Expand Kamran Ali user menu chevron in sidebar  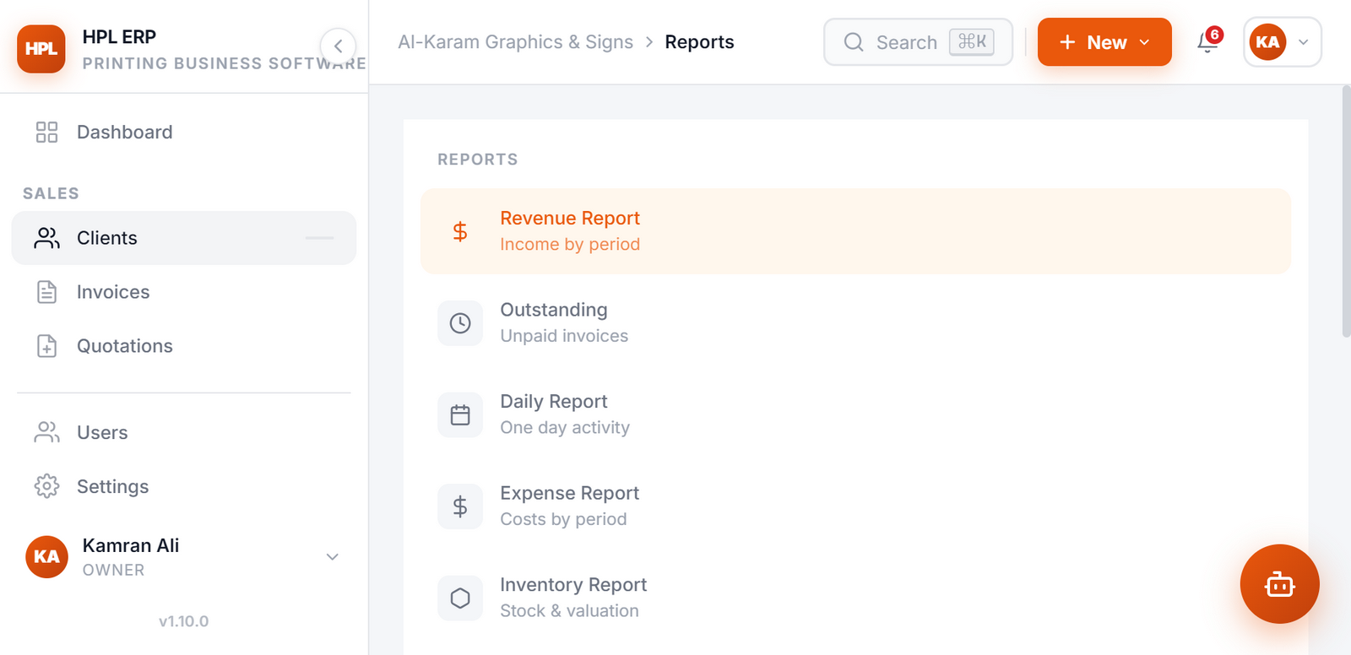[333, 557]
